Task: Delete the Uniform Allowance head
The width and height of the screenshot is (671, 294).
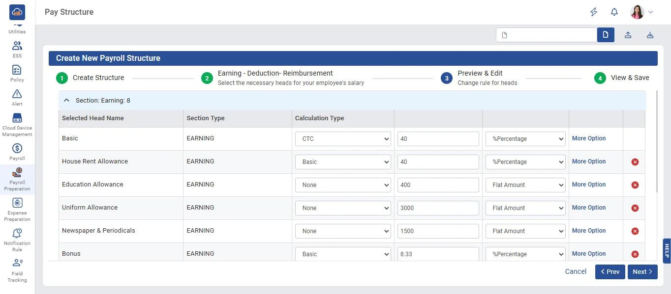Action: pos(635,208)
